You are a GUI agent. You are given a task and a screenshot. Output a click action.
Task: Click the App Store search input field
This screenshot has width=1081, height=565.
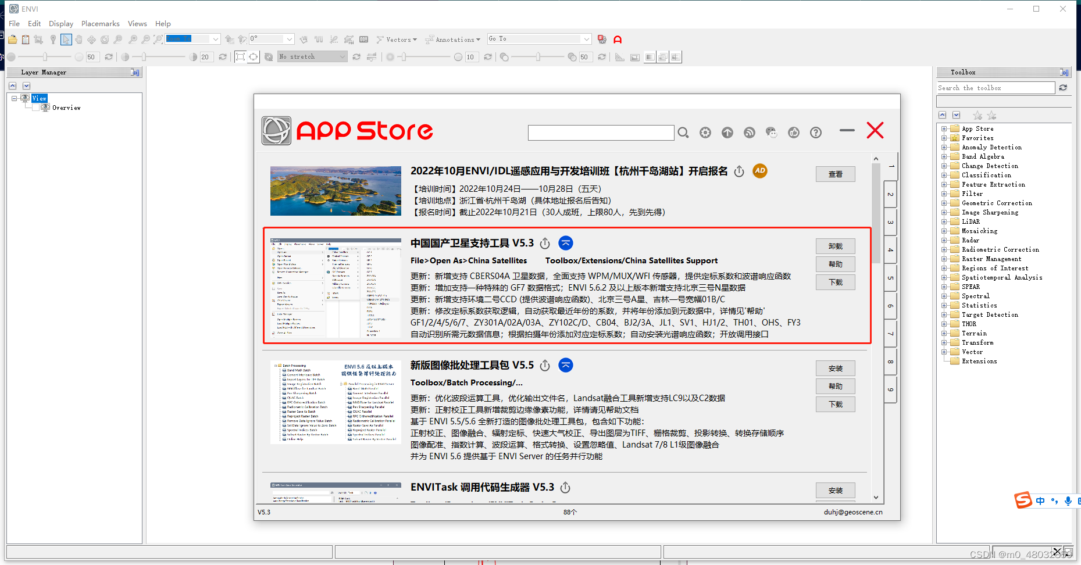click(601, 133)
